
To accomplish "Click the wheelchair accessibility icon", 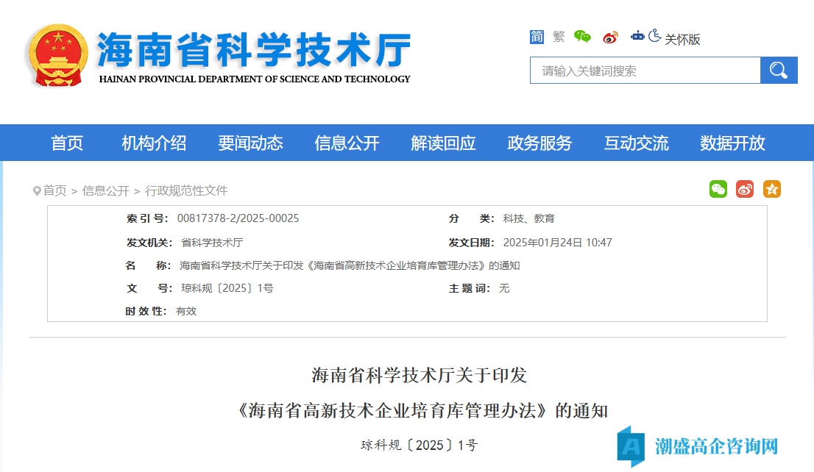I will pos(654,36).
